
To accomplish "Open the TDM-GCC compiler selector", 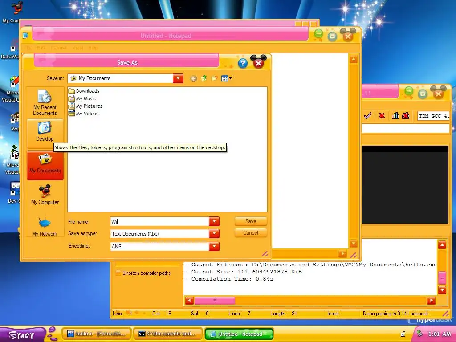I will pos(433,116).
